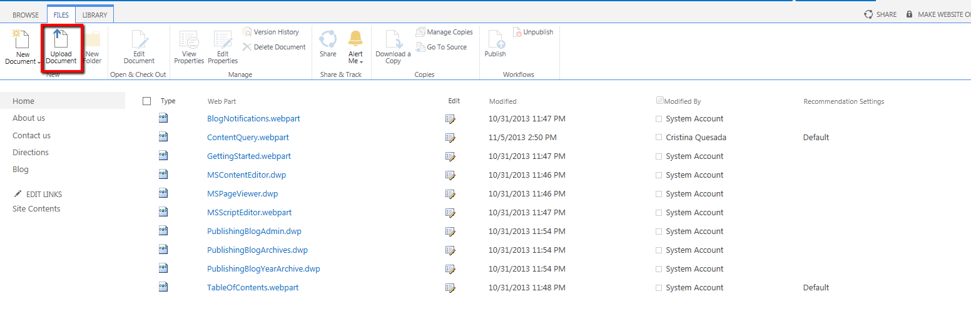The width and height of the screenshot is (971, 326).
Task: Sort by the Modified column header
Action: tap(502, 101)
